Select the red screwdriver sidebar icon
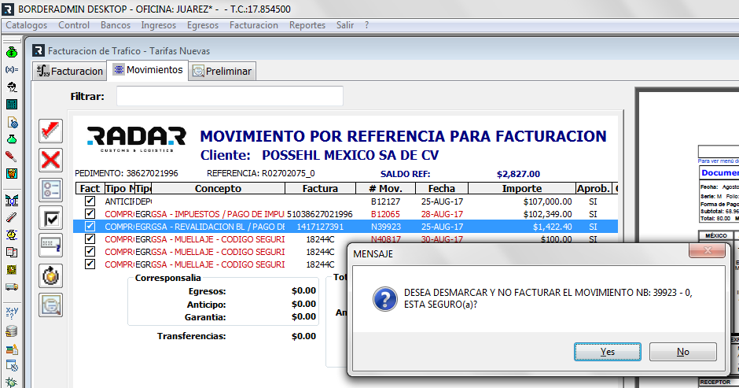Screen dimensions: 739x388 click(12, 157)
